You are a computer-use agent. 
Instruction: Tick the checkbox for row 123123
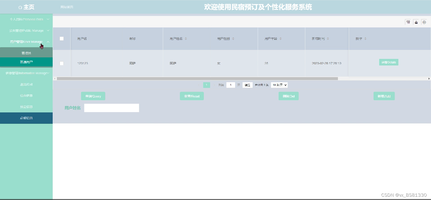(x=62, y=63)
